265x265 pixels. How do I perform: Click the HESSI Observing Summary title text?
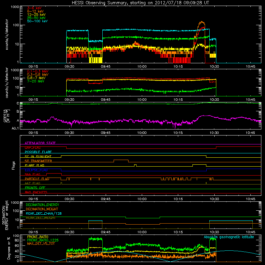click(x=140, y=3)
